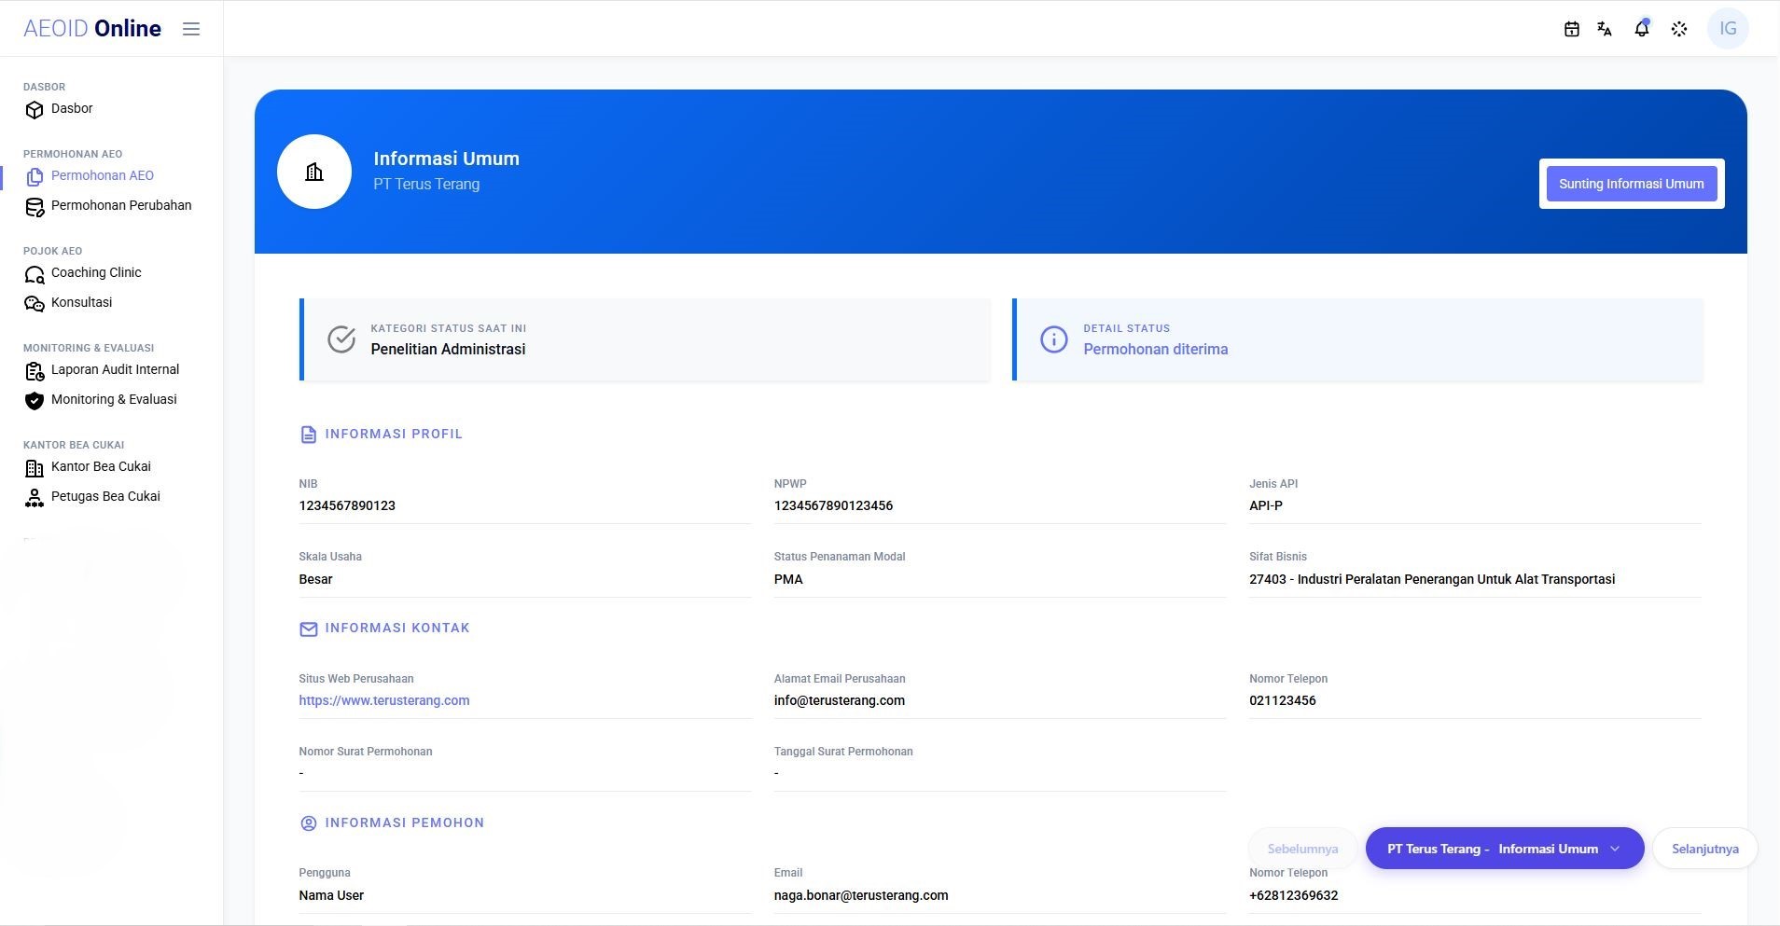Open the https://www.terusterang.com link
This screenshot has width=1780, height=926.
point(384,700)
